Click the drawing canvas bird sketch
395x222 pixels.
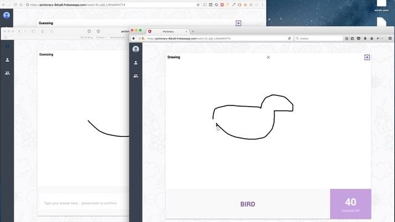click(253, 117)
